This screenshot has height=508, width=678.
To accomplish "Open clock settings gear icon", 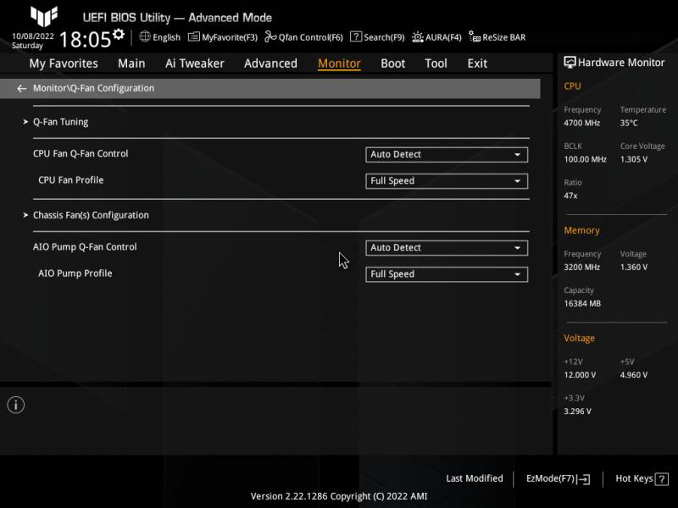I will [119, 34].
